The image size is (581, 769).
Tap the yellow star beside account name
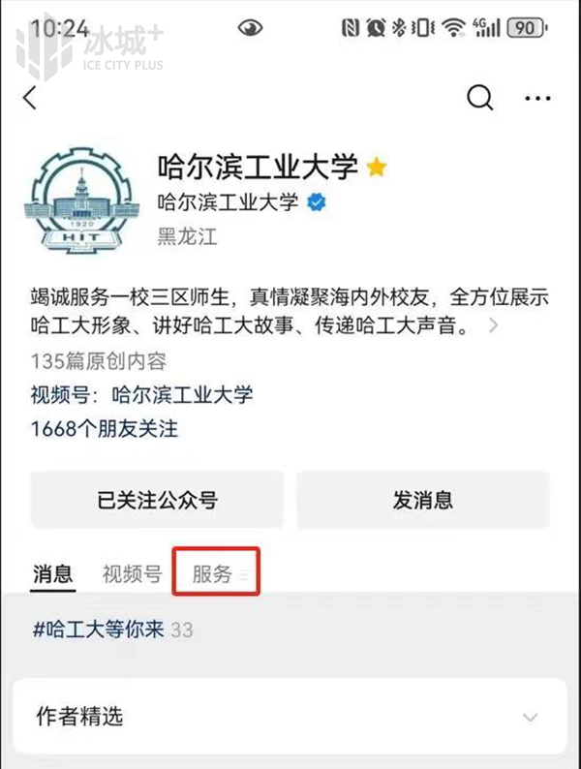coord(377,168)
